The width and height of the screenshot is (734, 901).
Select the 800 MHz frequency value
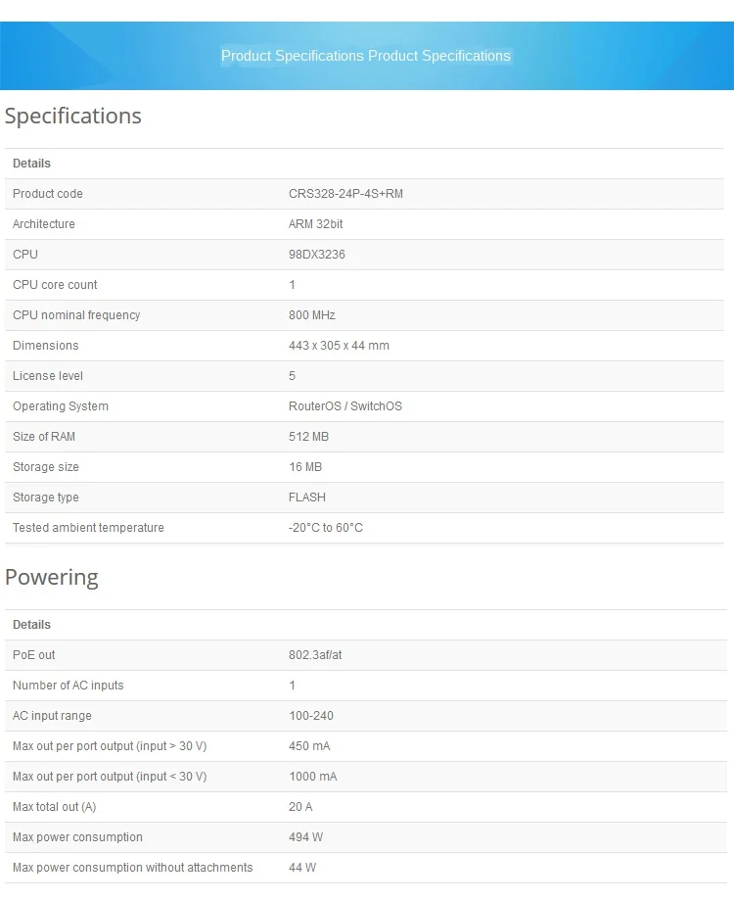click(x=312, y=315)
